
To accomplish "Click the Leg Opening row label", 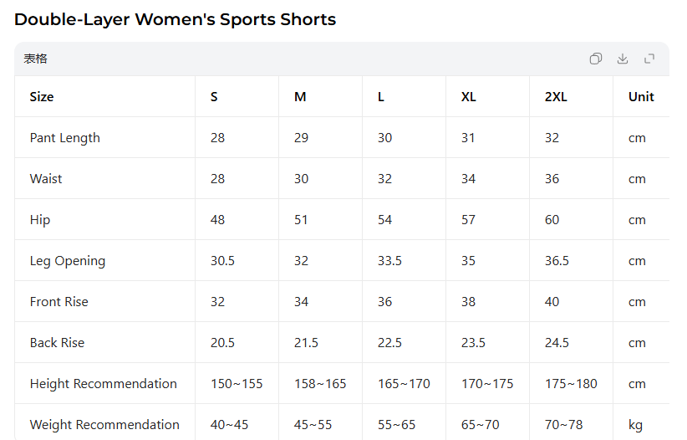I will point(68,261).
